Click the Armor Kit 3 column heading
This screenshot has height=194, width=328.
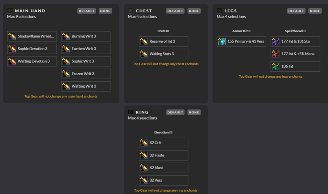coord(241,31)
